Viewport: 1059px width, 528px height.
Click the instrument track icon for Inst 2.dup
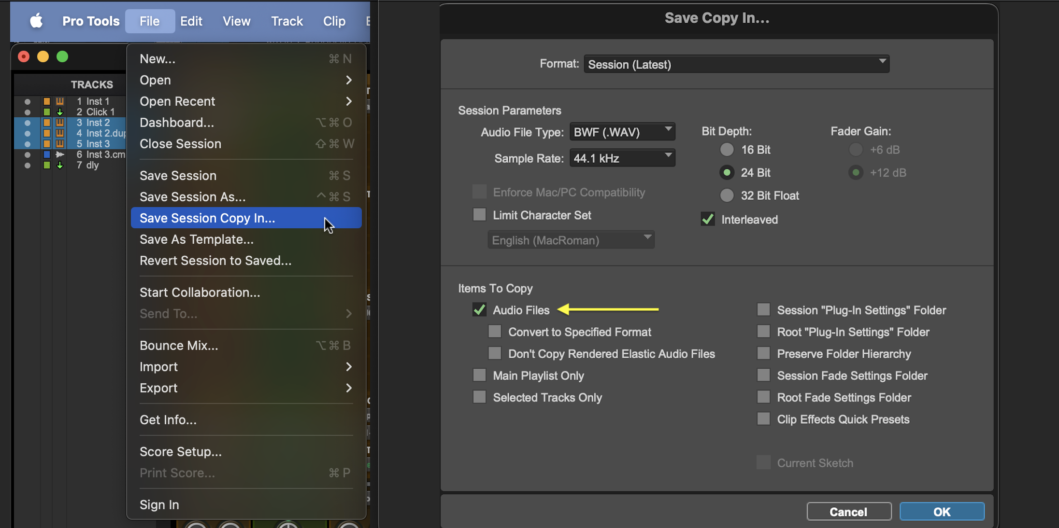point(60,133)
